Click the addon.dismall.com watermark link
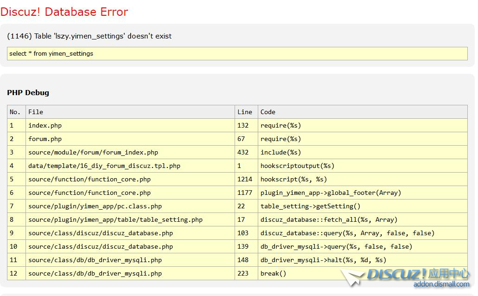 point(441,284)
